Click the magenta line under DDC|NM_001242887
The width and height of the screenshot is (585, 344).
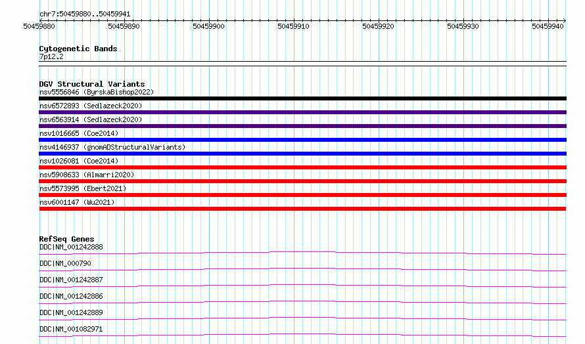tap(302, 286)
